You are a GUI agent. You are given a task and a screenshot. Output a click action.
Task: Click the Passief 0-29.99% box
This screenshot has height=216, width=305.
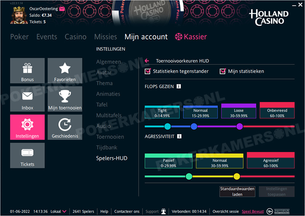pyautogui.click(x=169, y=161)
